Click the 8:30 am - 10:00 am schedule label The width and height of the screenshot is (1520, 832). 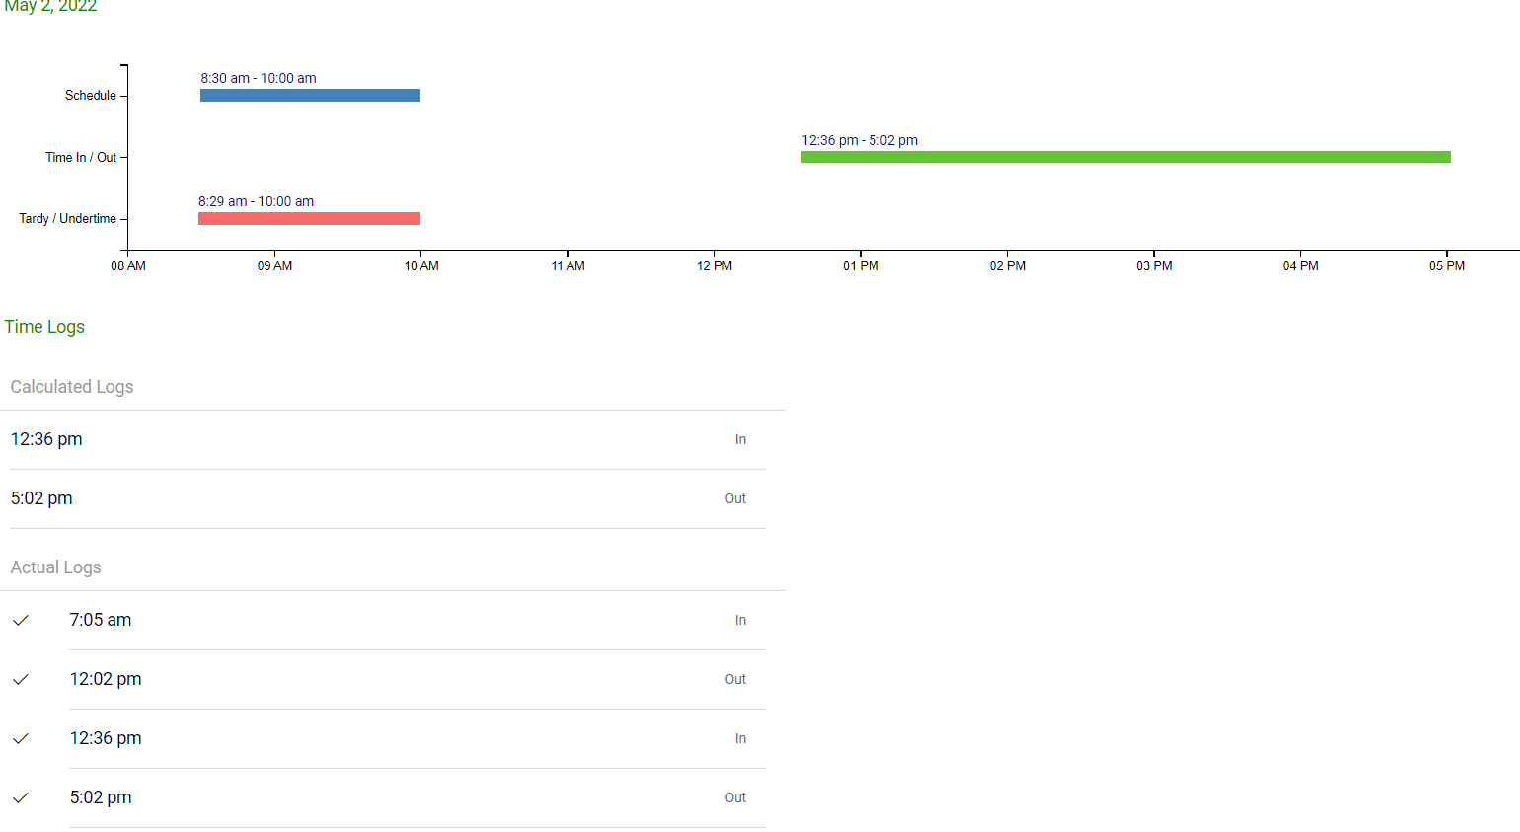(x=259, y=79)
